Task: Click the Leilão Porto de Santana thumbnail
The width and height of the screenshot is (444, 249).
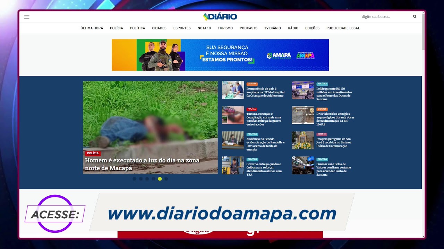Action: [303, 90]
